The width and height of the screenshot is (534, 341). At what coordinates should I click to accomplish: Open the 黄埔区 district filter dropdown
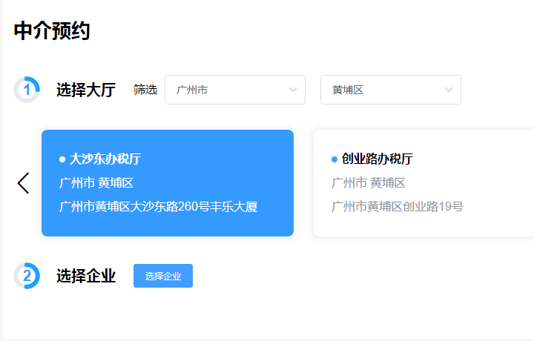pos(391,90)
